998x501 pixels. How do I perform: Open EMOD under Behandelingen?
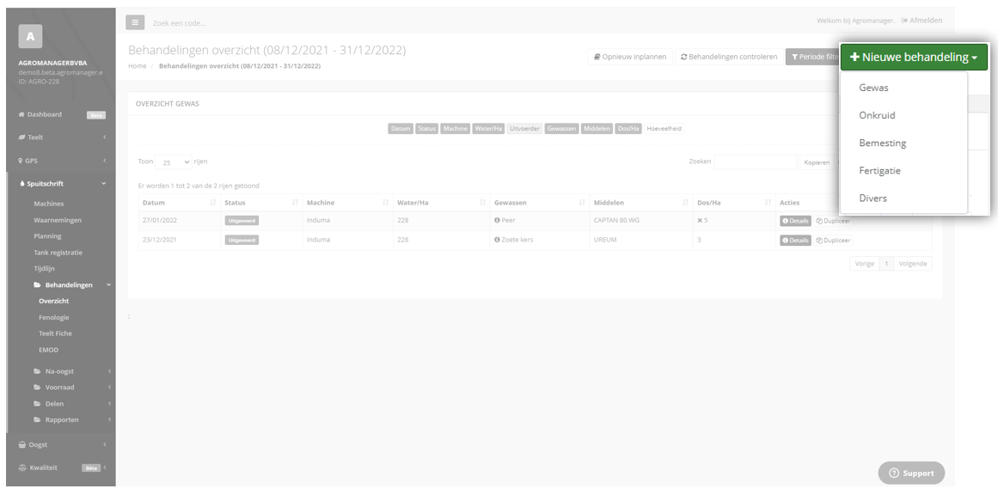(48, 350)
